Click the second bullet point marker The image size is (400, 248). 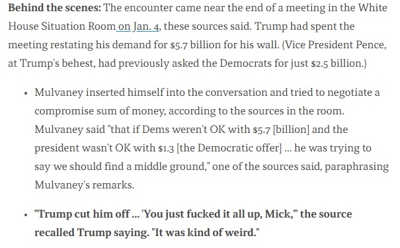26,215
